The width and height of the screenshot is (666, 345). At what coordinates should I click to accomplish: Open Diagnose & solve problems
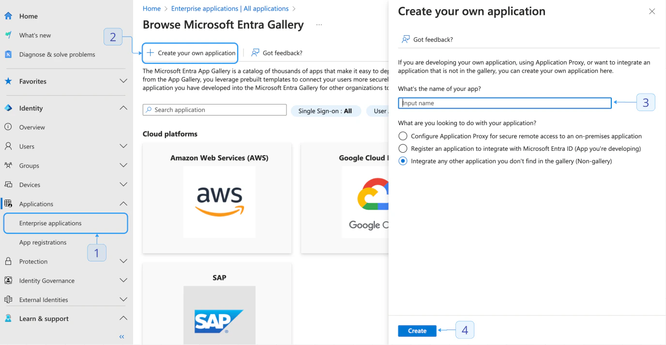coord(57,54)
